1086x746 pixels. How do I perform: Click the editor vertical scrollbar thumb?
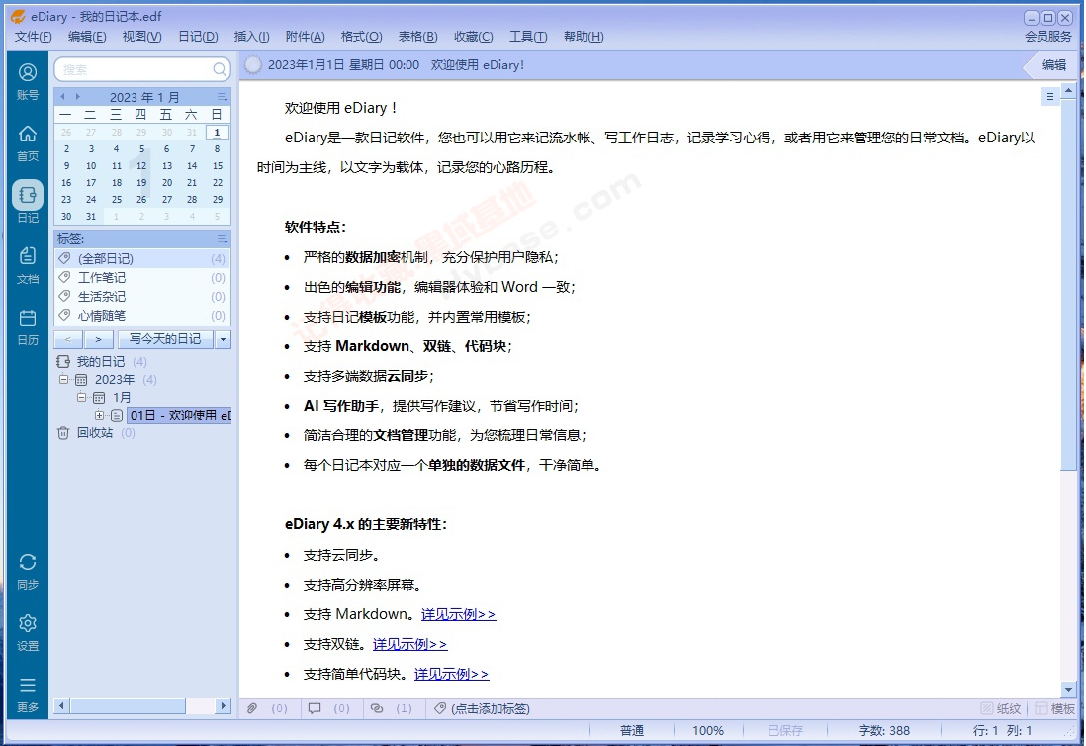point(1068,284)
